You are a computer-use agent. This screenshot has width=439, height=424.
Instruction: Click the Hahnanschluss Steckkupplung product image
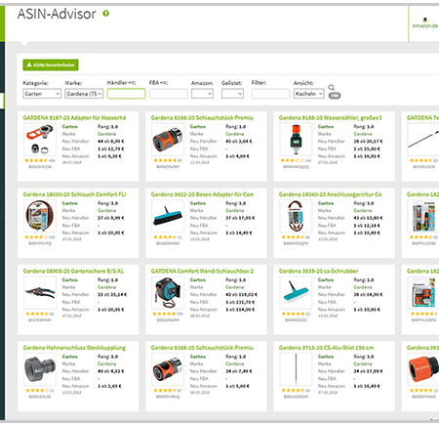pos(40,369)
